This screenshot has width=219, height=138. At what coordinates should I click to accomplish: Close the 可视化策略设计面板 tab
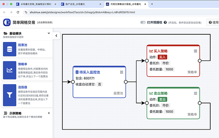[x=145, y=4]
